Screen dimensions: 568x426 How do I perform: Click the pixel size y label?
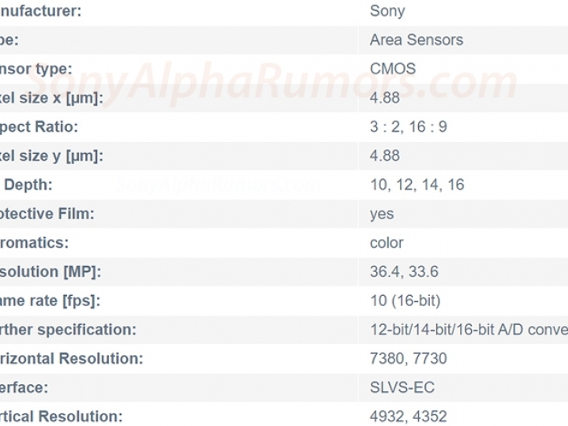click(51, 156)
